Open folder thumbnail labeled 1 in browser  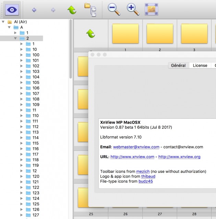[x=125, y=34]
